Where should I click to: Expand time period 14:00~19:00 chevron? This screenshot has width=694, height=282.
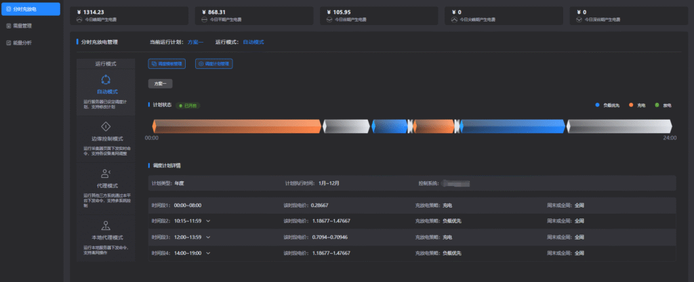tap(208, 252)
